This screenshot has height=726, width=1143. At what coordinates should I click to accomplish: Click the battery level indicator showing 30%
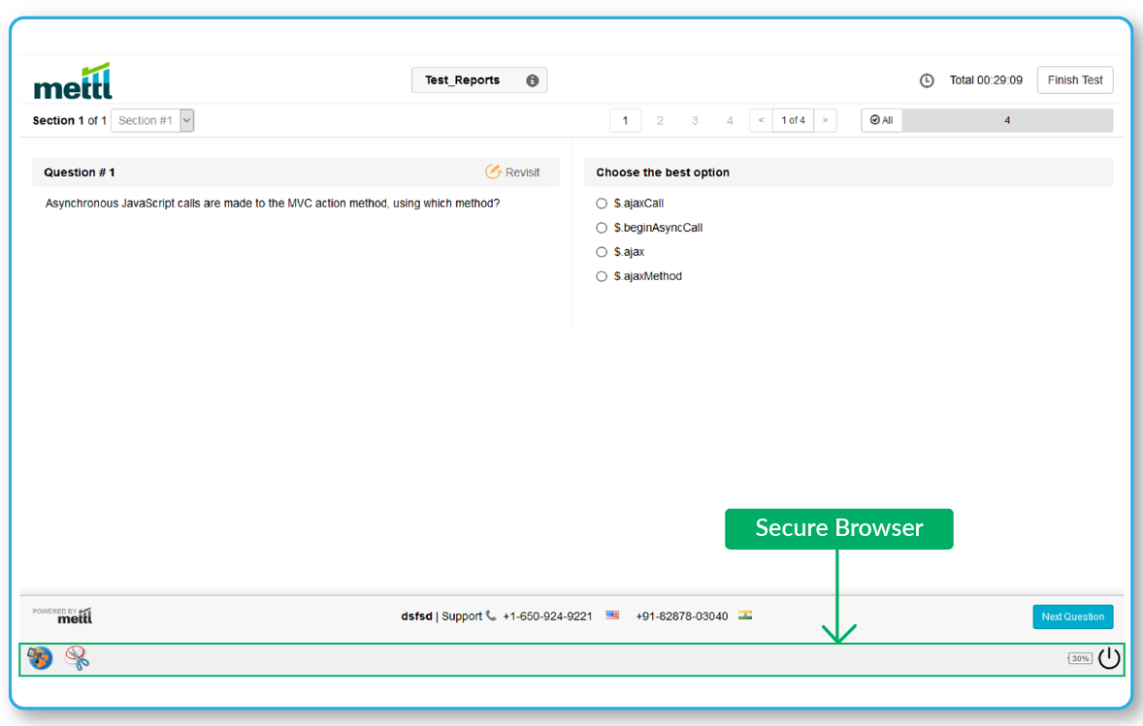tap(1080, 657)
